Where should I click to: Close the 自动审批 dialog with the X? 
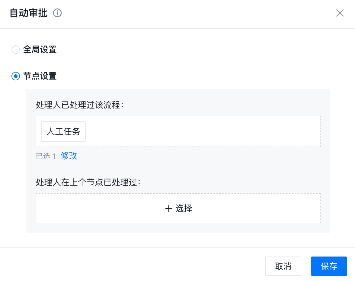(340, 13)
